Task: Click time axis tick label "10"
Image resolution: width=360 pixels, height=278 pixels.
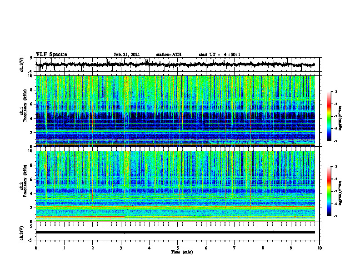Action: (320, 248)
